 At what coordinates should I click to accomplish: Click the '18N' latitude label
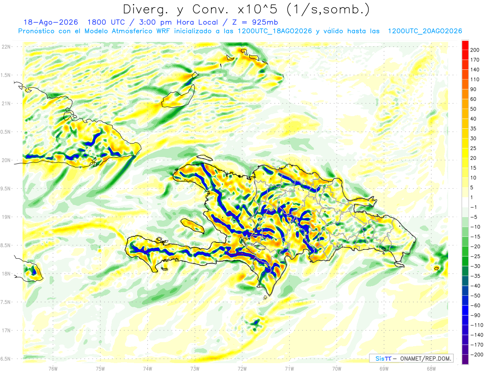pos(6,274)
